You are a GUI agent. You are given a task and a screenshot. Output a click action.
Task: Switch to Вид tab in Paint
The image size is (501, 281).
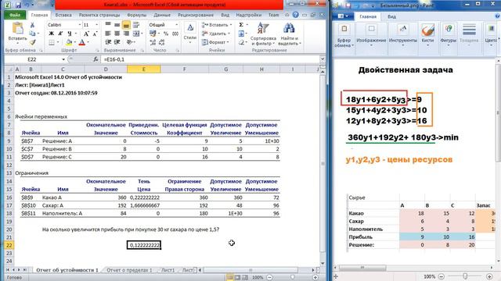click(x=391, y=16)
